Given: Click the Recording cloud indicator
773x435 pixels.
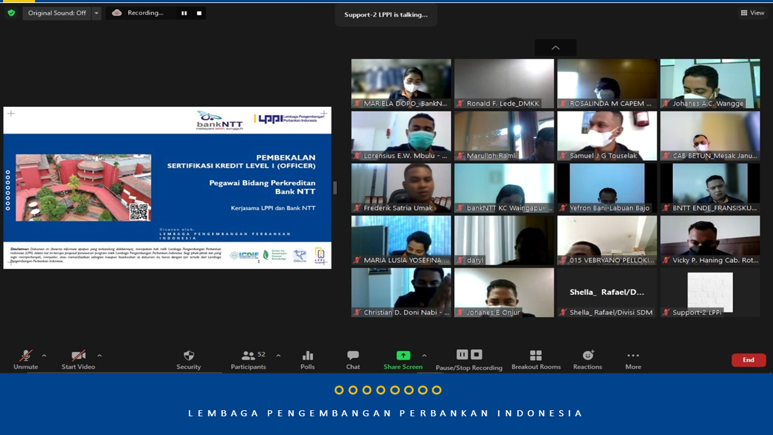Looking at the screenshot, I should click(117, 13).
